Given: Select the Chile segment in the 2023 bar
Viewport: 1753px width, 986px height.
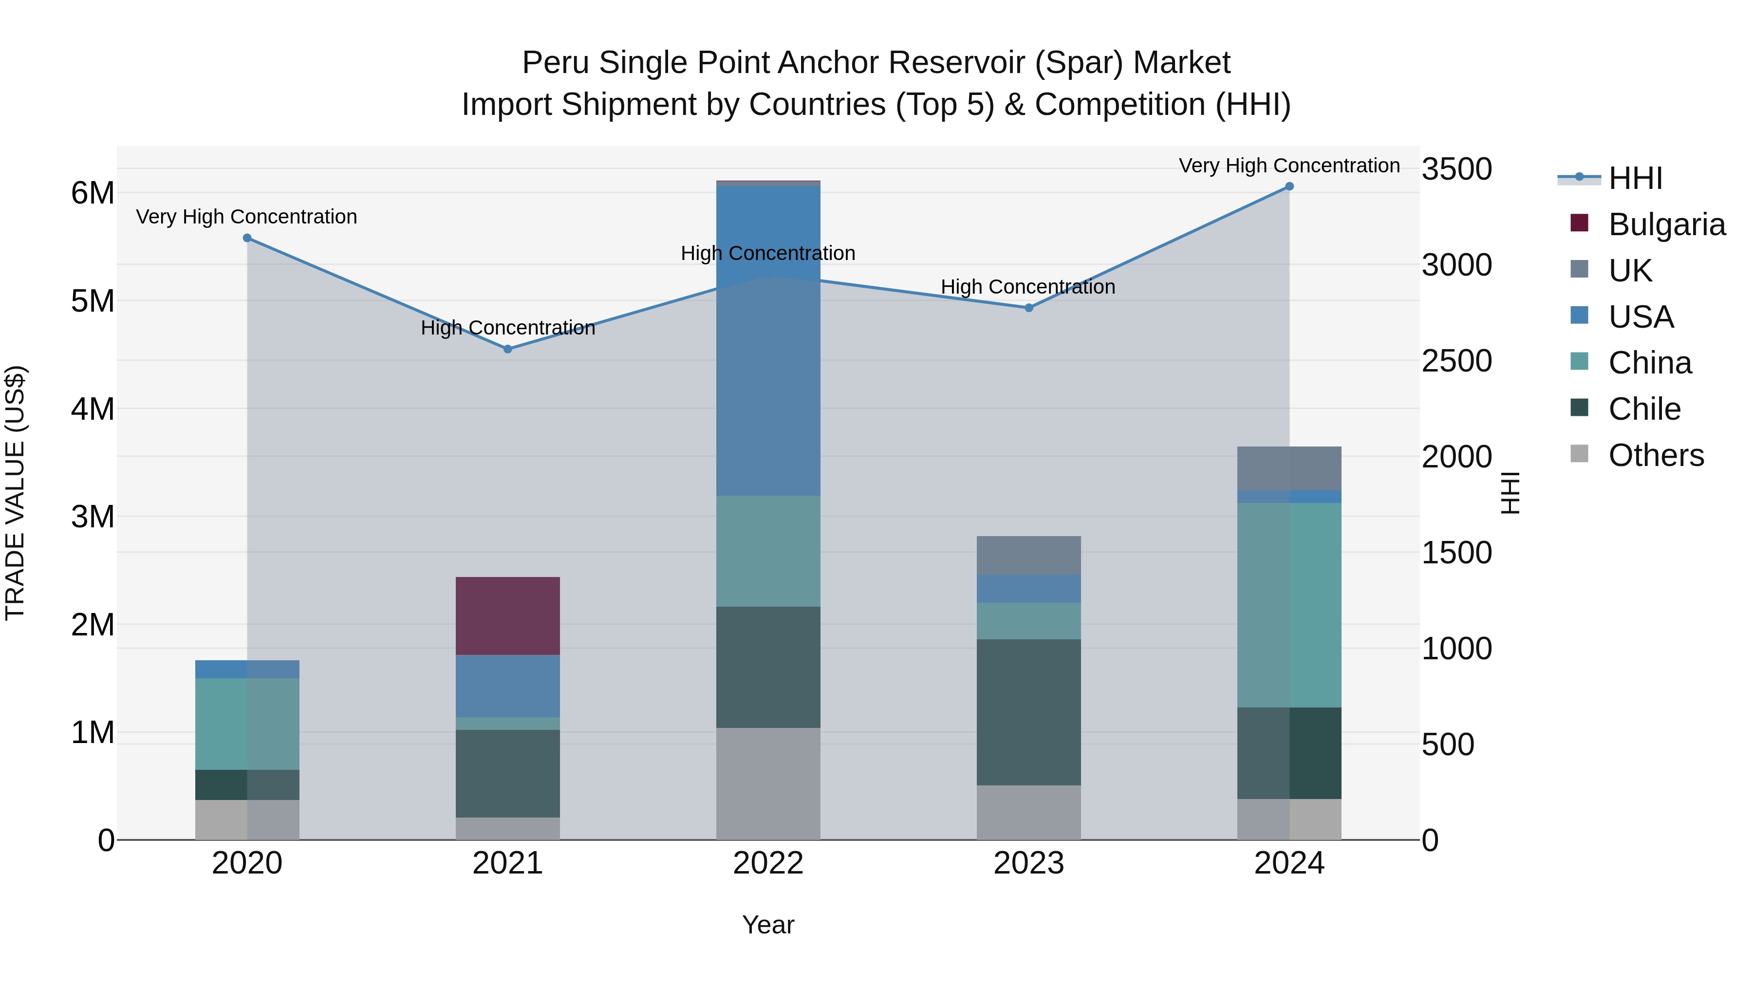Looking at the screenshot, I should pos(1029,712).
